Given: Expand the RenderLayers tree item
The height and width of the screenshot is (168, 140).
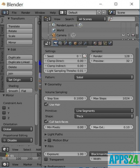Looking at the screenshot, I should [50, 25].
